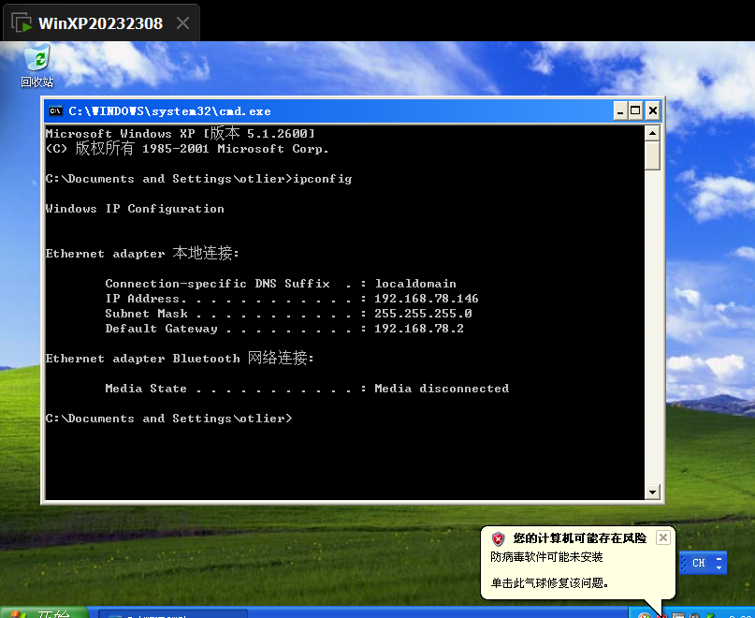The width and height of the screenshot is (755, 618).
Task: Click 'Windows IP Configuration' line
Action: tap(135, 209)
